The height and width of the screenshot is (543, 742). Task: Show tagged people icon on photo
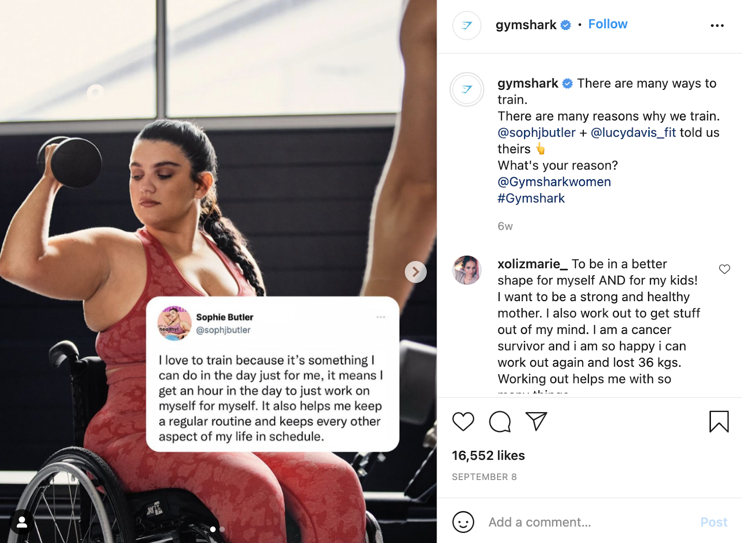(22, 522)
